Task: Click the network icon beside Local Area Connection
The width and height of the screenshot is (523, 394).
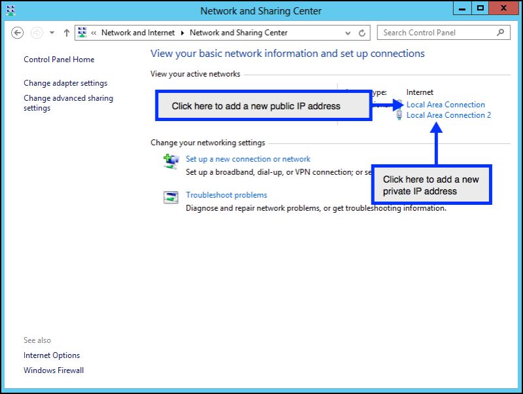Action: click(x=399, y=104)
